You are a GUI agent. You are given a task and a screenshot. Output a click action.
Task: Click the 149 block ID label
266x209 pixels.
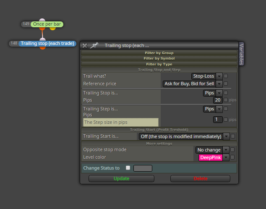(x=26, y=24)
